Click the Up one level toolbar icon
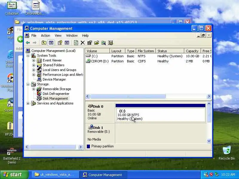The height and width of the screenshot is (179, 239). 44,43
